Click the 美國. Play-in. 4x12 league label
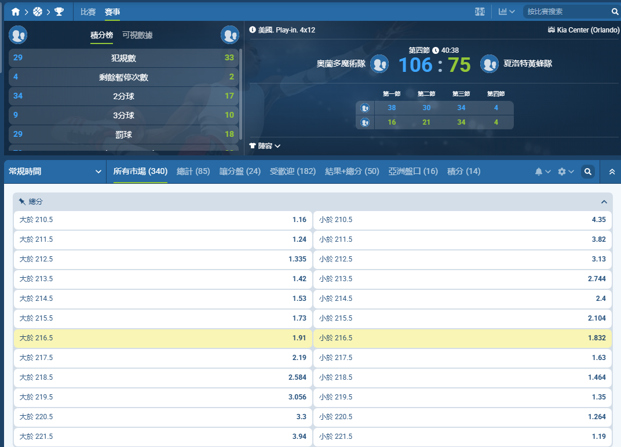621x447 pixels. (287, 30)
